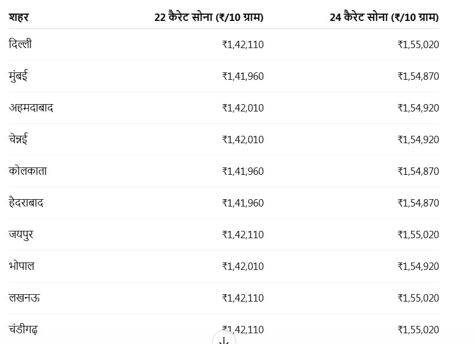Viewport: 475px width, 344px height.
Task: Select भोपाल 22 carat price ₹1,42,010
Action: [243, 266]
